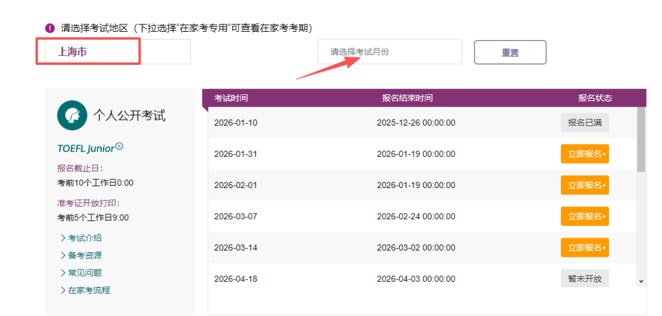Click the 报名结束时间 column header

408,99
